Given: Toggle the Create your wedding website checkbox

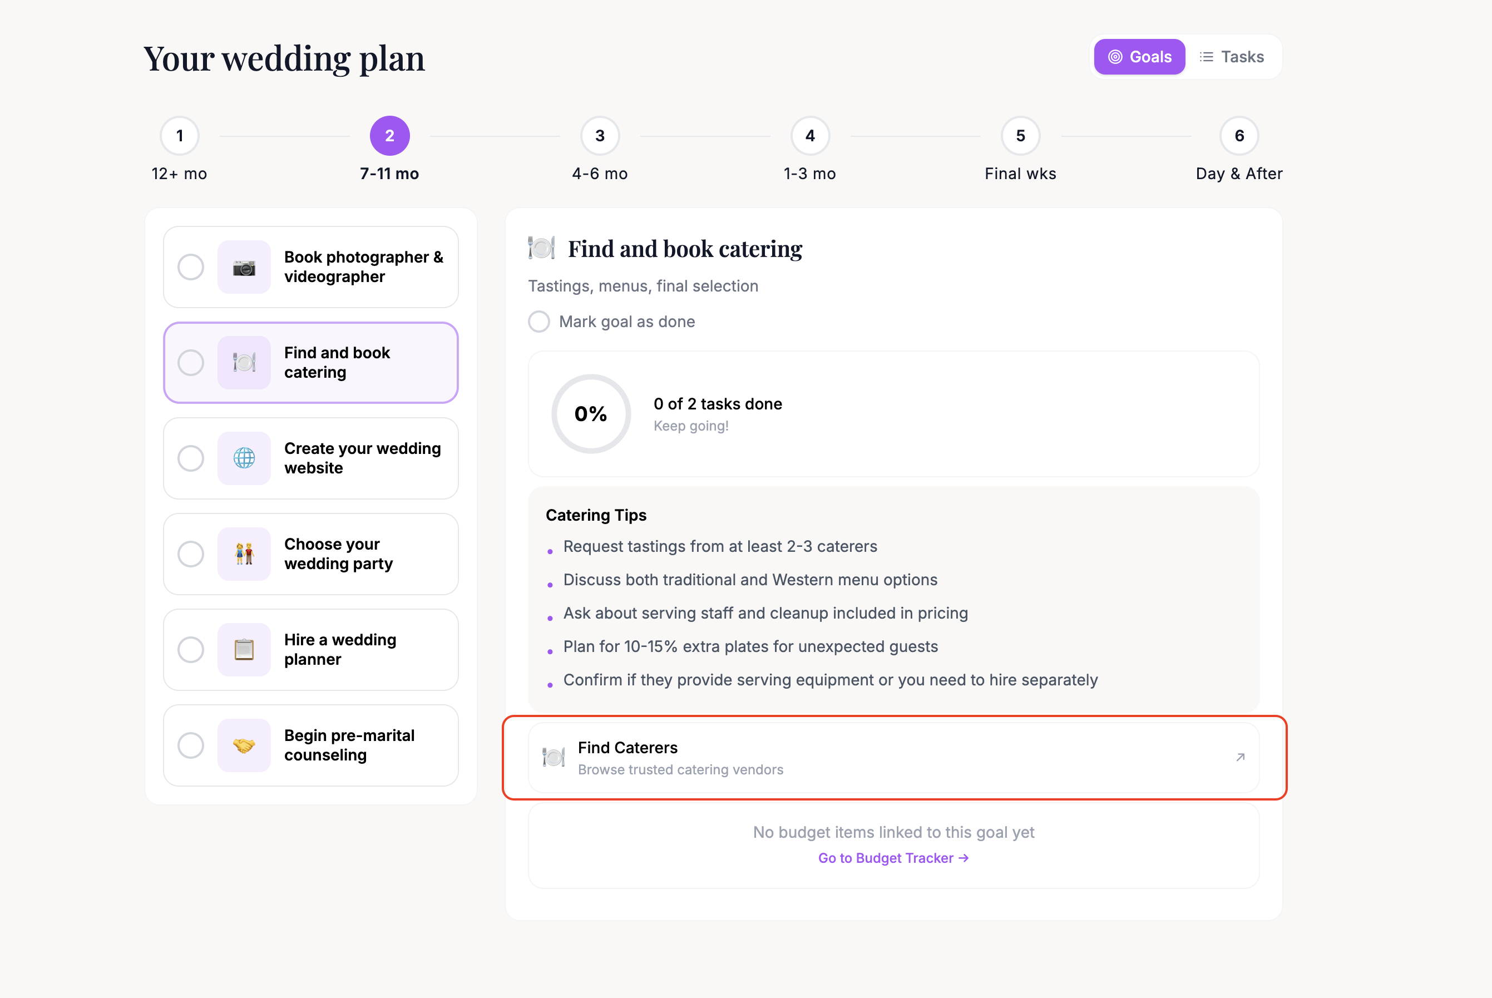Looking at the screenshot, I should pyautogui.click(x=191, y=458).
